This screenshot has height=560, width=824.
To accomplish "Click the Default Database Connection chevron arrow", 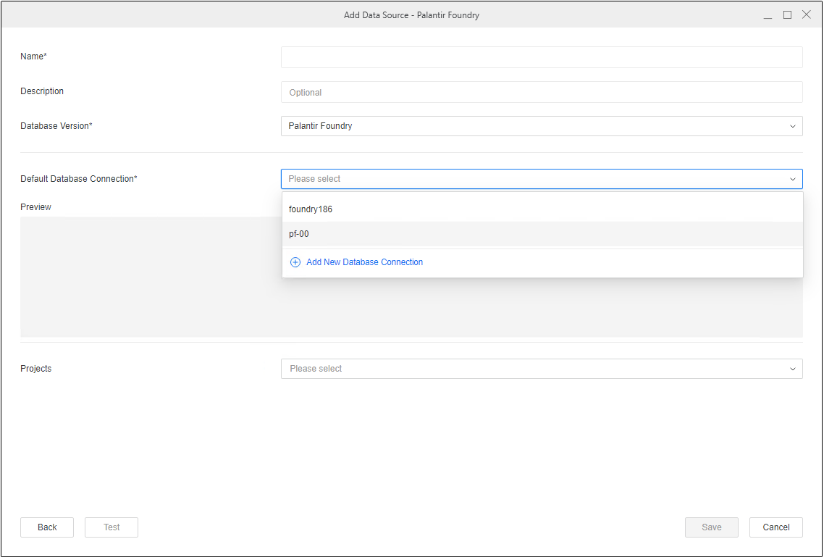I will pos(792,180).
